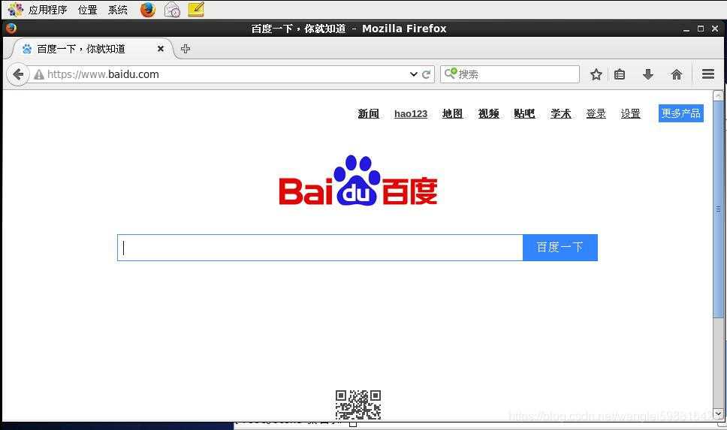
Task: Open a new tab with plus button
Action: point(186,49)
